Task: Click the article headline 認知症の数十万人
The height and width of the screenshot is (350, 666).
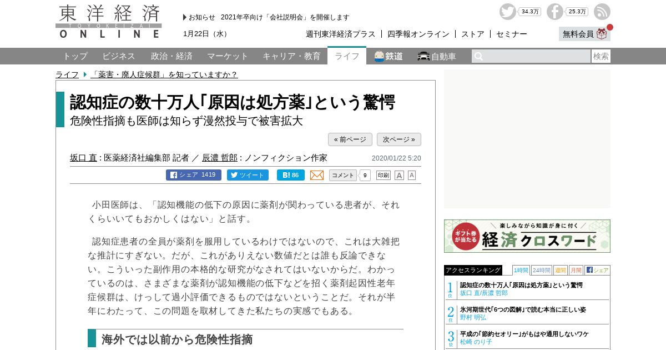Action: [x=233, y=102]
